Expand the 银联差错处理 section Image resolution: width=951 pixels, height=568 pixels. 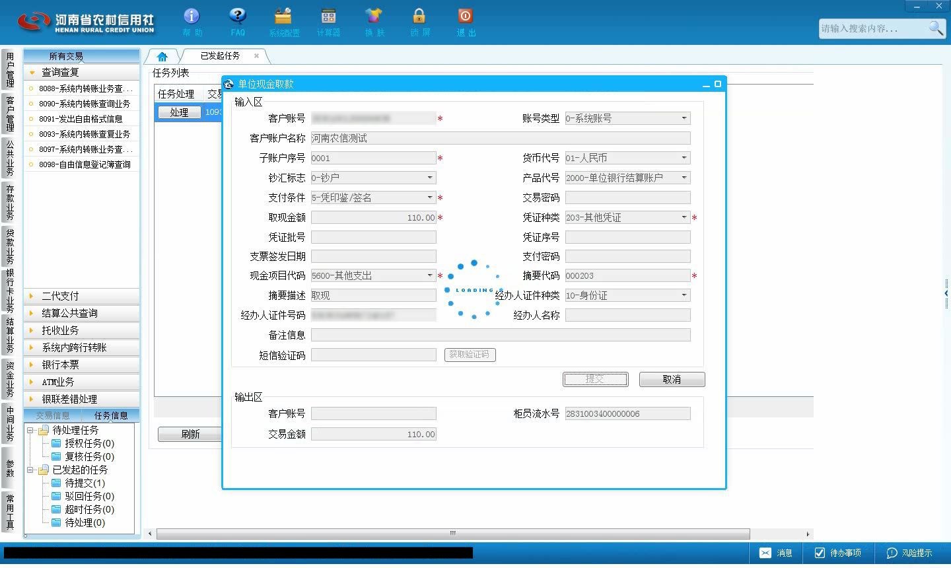(81, 399)
